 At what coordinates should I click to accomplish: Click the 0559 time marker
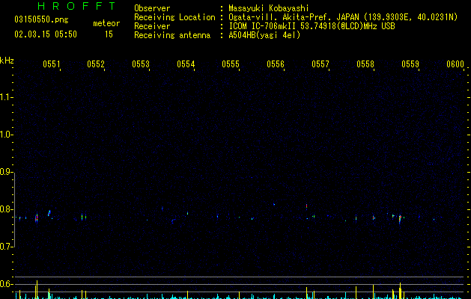pos(410,64)
